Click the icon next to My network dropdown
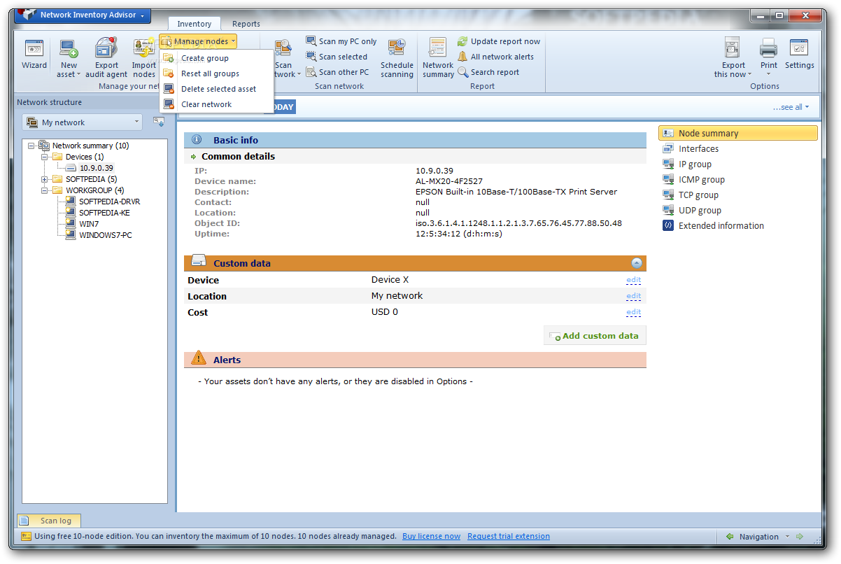Image resolution: width=841 pixels, height=564 pixels. (x=159, y=122)
